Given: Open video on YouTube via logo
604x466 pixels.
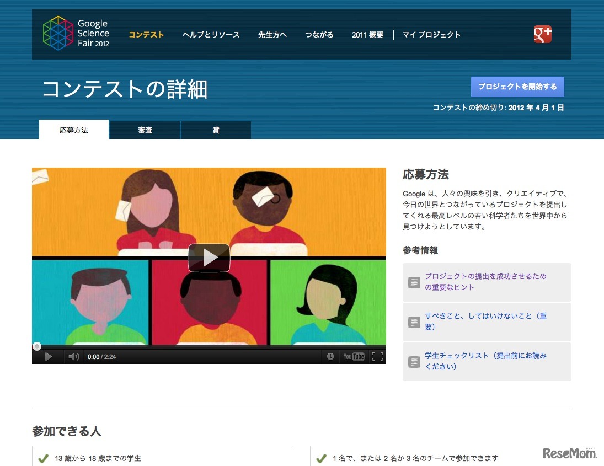Looking at the screenshot, I should click(x=354, y=357).
